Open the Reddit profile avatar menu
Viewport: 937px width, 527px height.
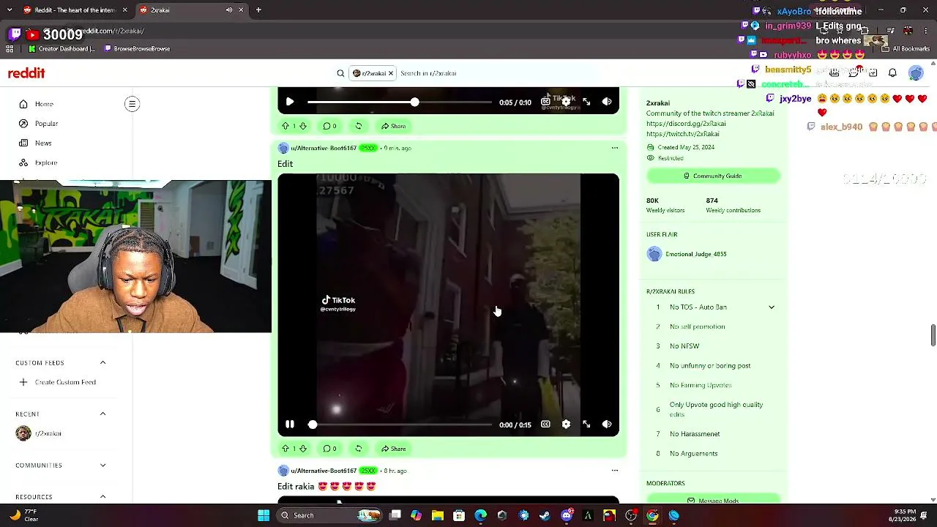[916, 73]
